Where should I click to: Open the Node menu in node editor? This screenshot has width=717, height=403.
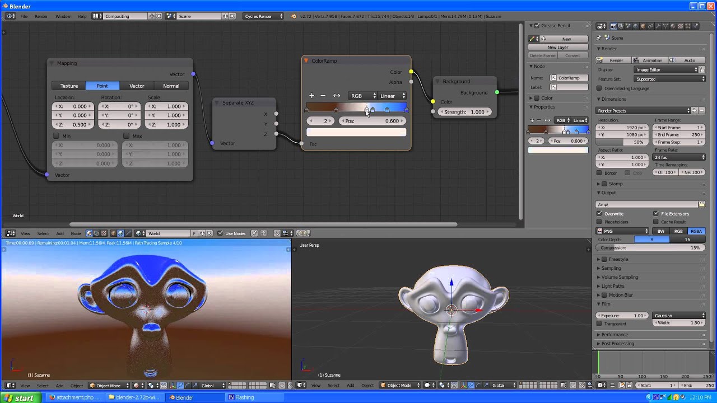pos(76,233)
